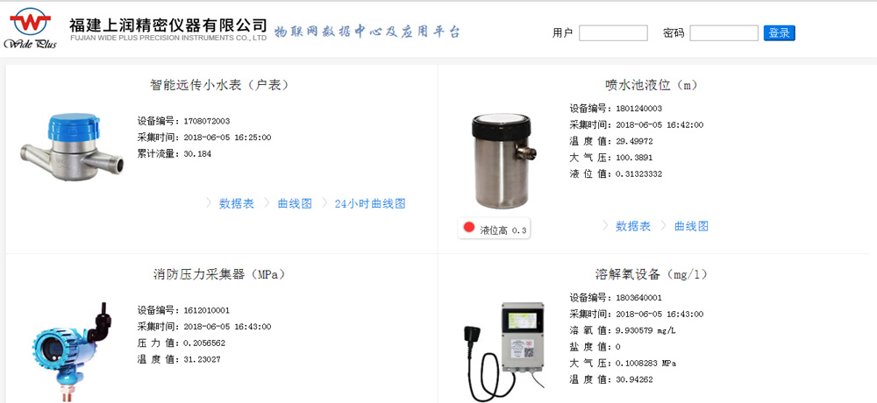
Task: Click the 福建上润精密仪器有限公司 company name
Action: 168,25
